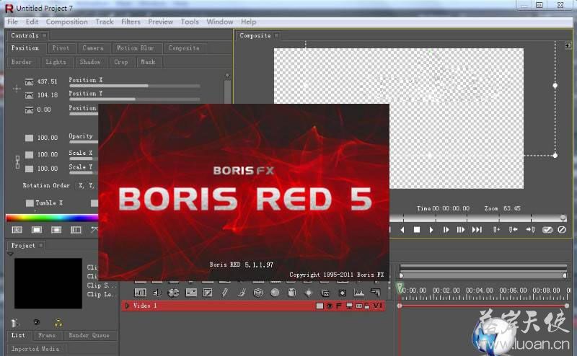The image size is (577, 356).
Task: Click the corner page-turn icon at toolbar end
Action: 375,293
